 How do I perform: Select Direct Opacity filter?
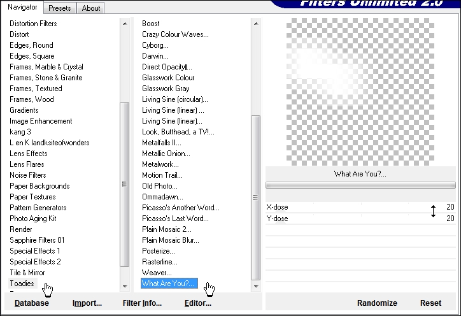(167, 67)
